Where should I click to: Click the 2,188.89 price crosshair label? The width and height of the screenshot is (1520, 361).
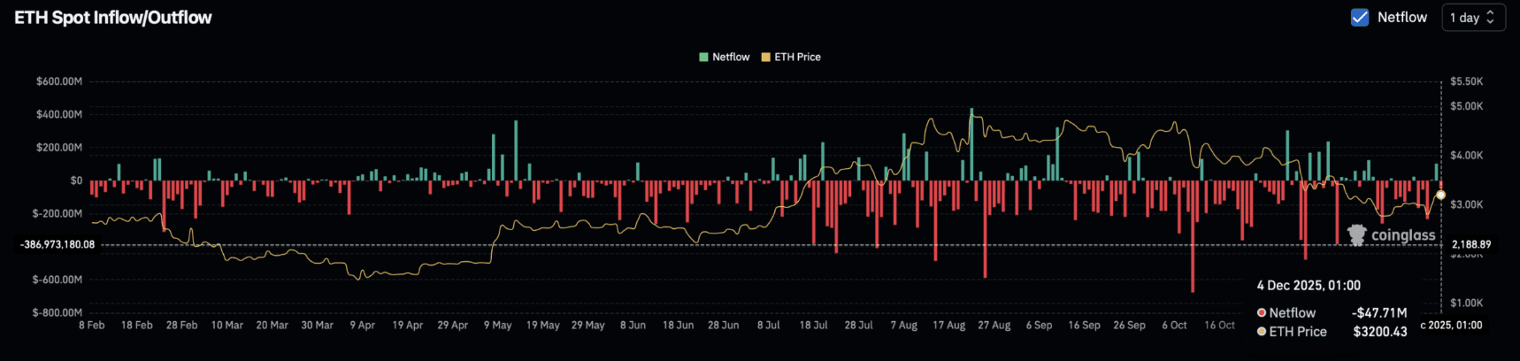click(x=1471, y=244)
